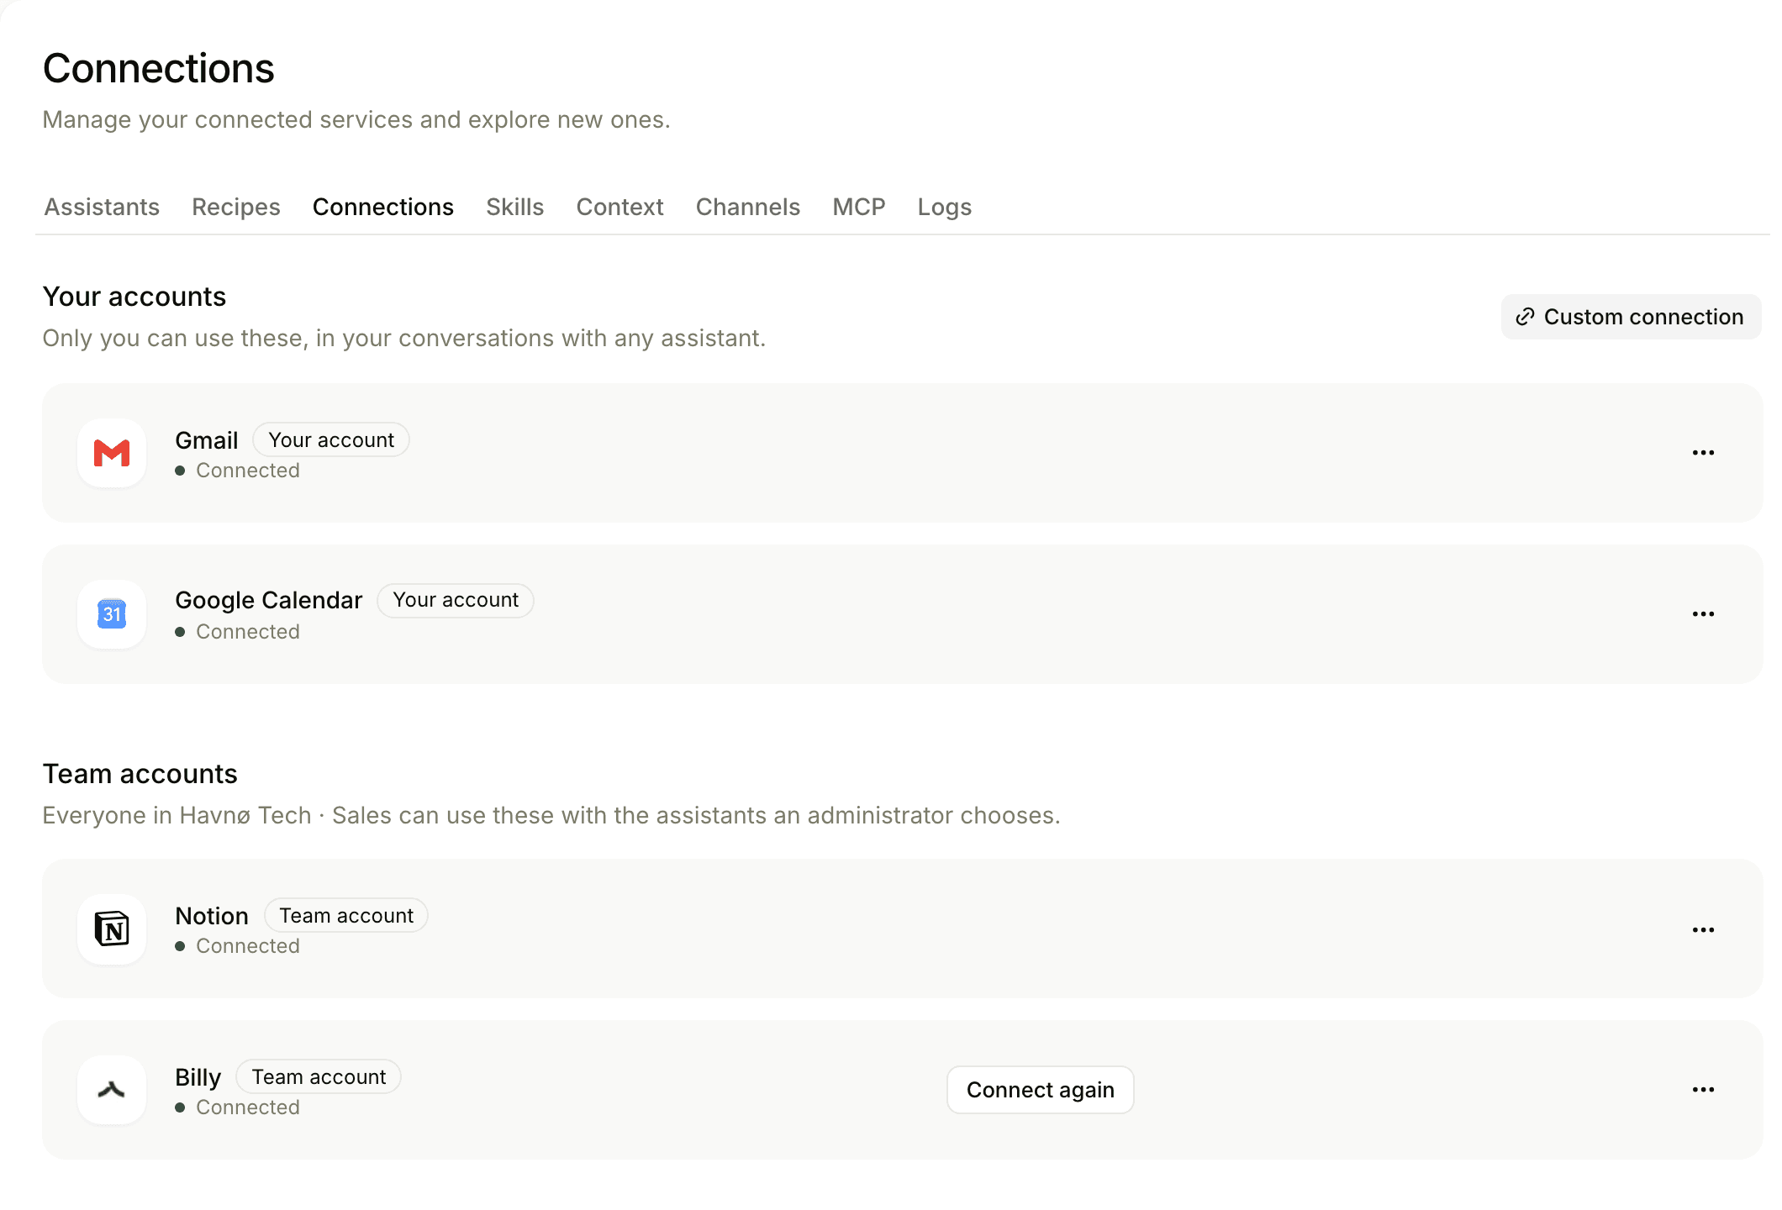Screen dimensions: 1782x1210
Task: Click Google Calendar's 'Your account' badge
Action: click(456, 600)
